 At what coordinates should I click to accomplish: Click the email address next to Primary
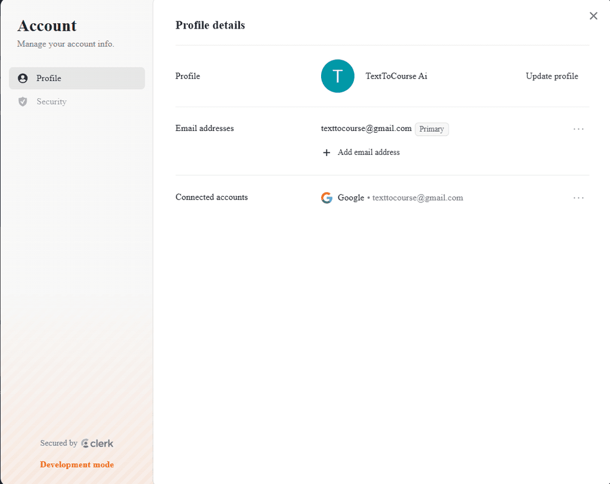[x=366, y=129]
